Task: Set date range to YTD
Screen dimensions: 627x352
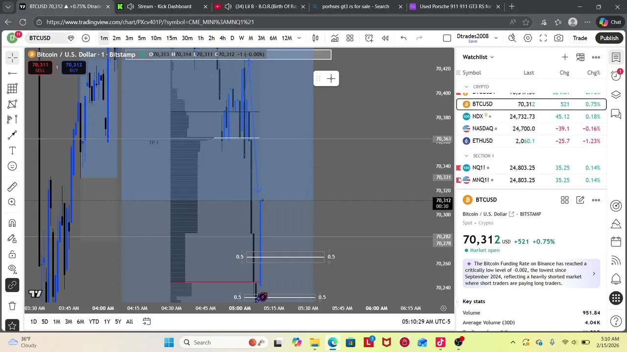Action: (94, 322)
